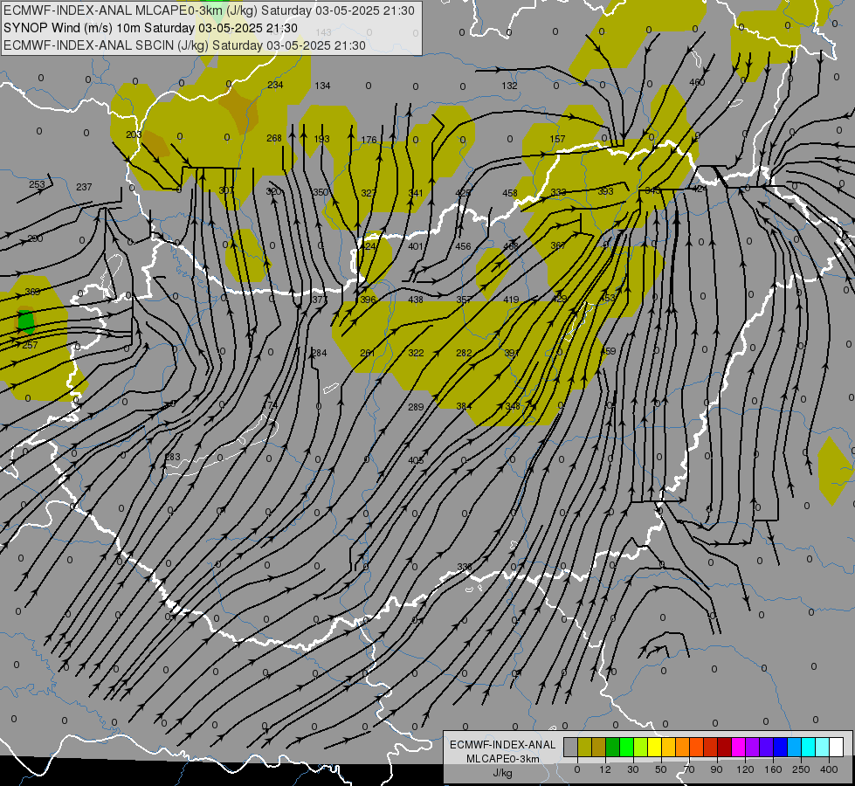Click the 253 value on the map
The width and height of the screenshot is (855, 786).
tap(37, 184)
